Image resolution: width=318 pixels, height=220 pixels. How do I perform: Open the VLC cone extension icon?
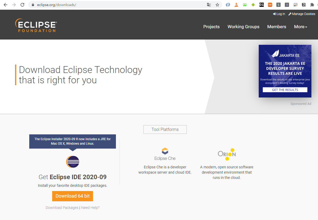(x=236, y=5)
